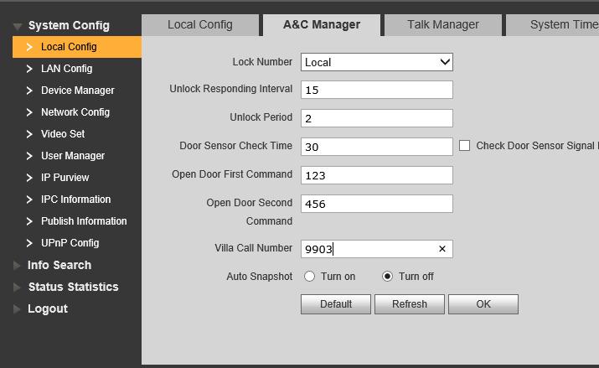Image resolution: width=599 pixels, height=368 pixels.
Task: Open the System Time tab
Action: [553, 25]
